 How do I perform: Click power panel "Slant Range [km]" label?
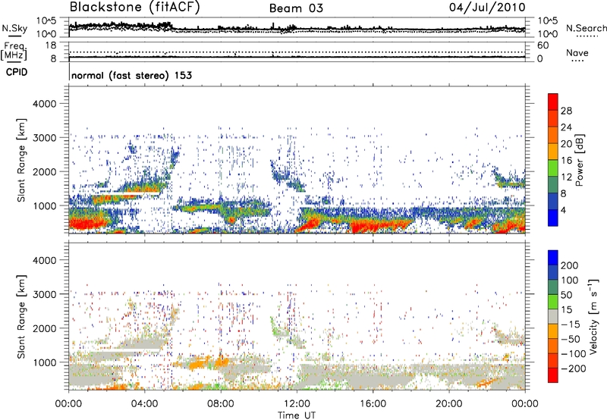[21, 160]
